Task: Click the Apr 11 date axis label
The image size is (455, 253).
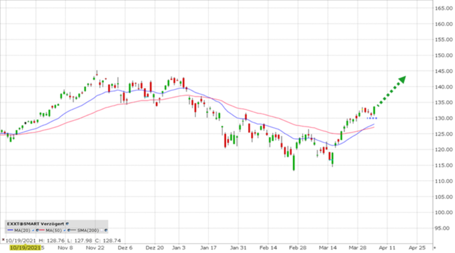Action: point(387,248)
